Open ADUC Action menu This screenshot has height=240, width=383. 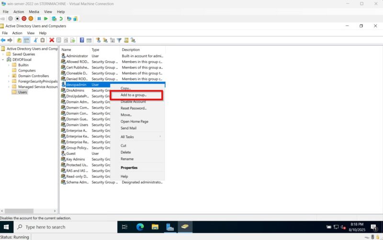coord(17,33)
